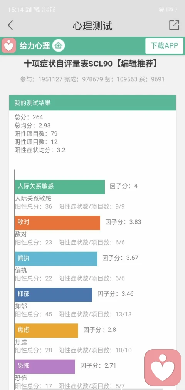Select the green 人际关系敏感 bar
This screenshot has width=185, height=390.
(x=60, y=187)
